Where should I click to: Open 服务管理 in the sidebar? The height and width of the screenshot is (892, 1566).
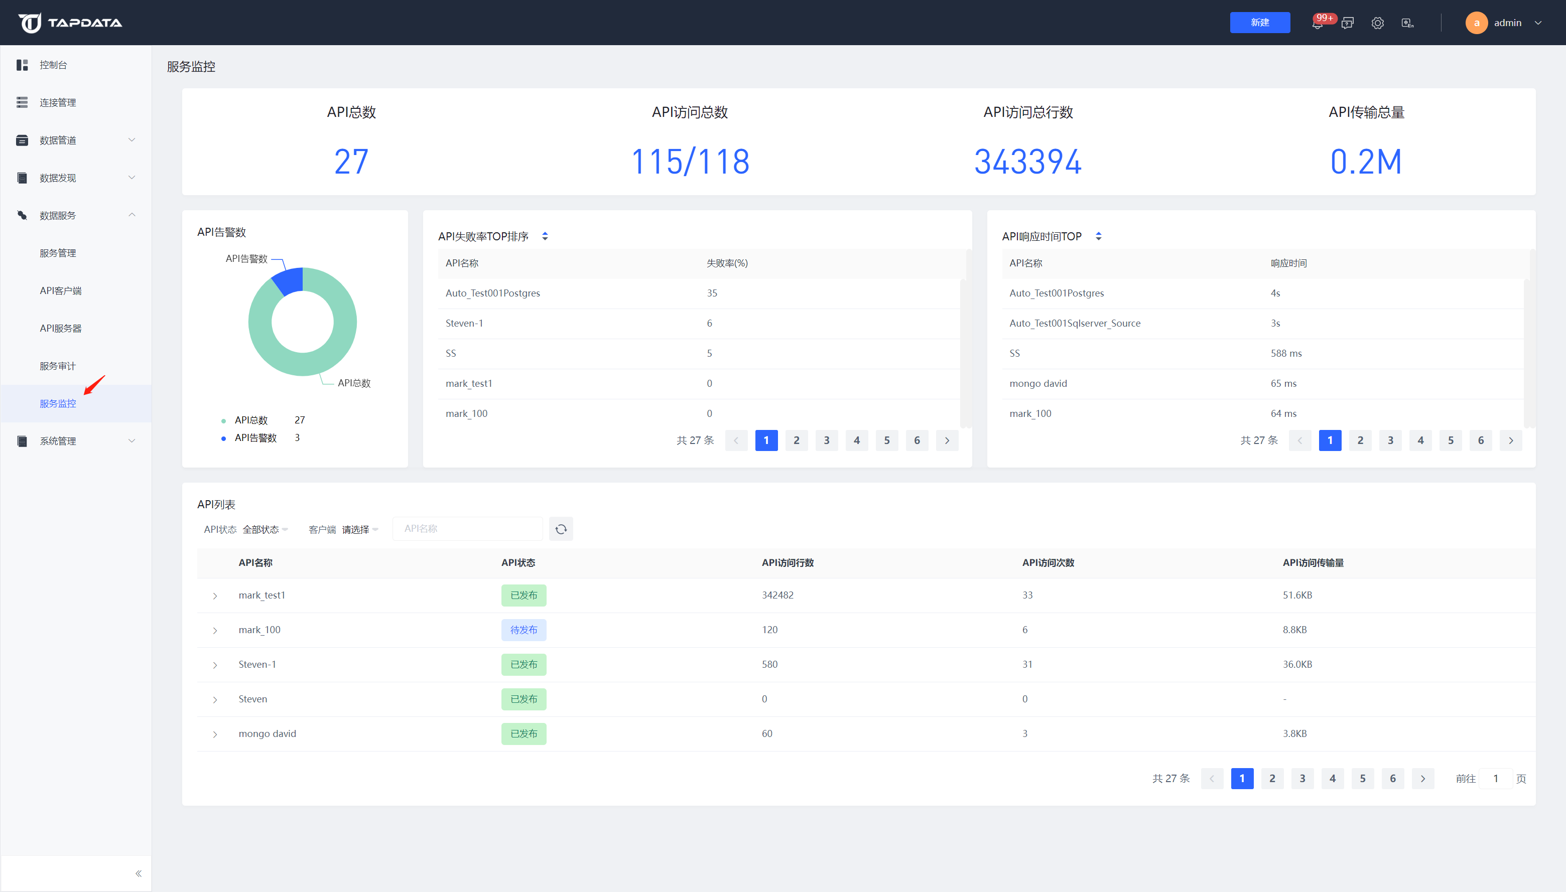tap(58, 253)
